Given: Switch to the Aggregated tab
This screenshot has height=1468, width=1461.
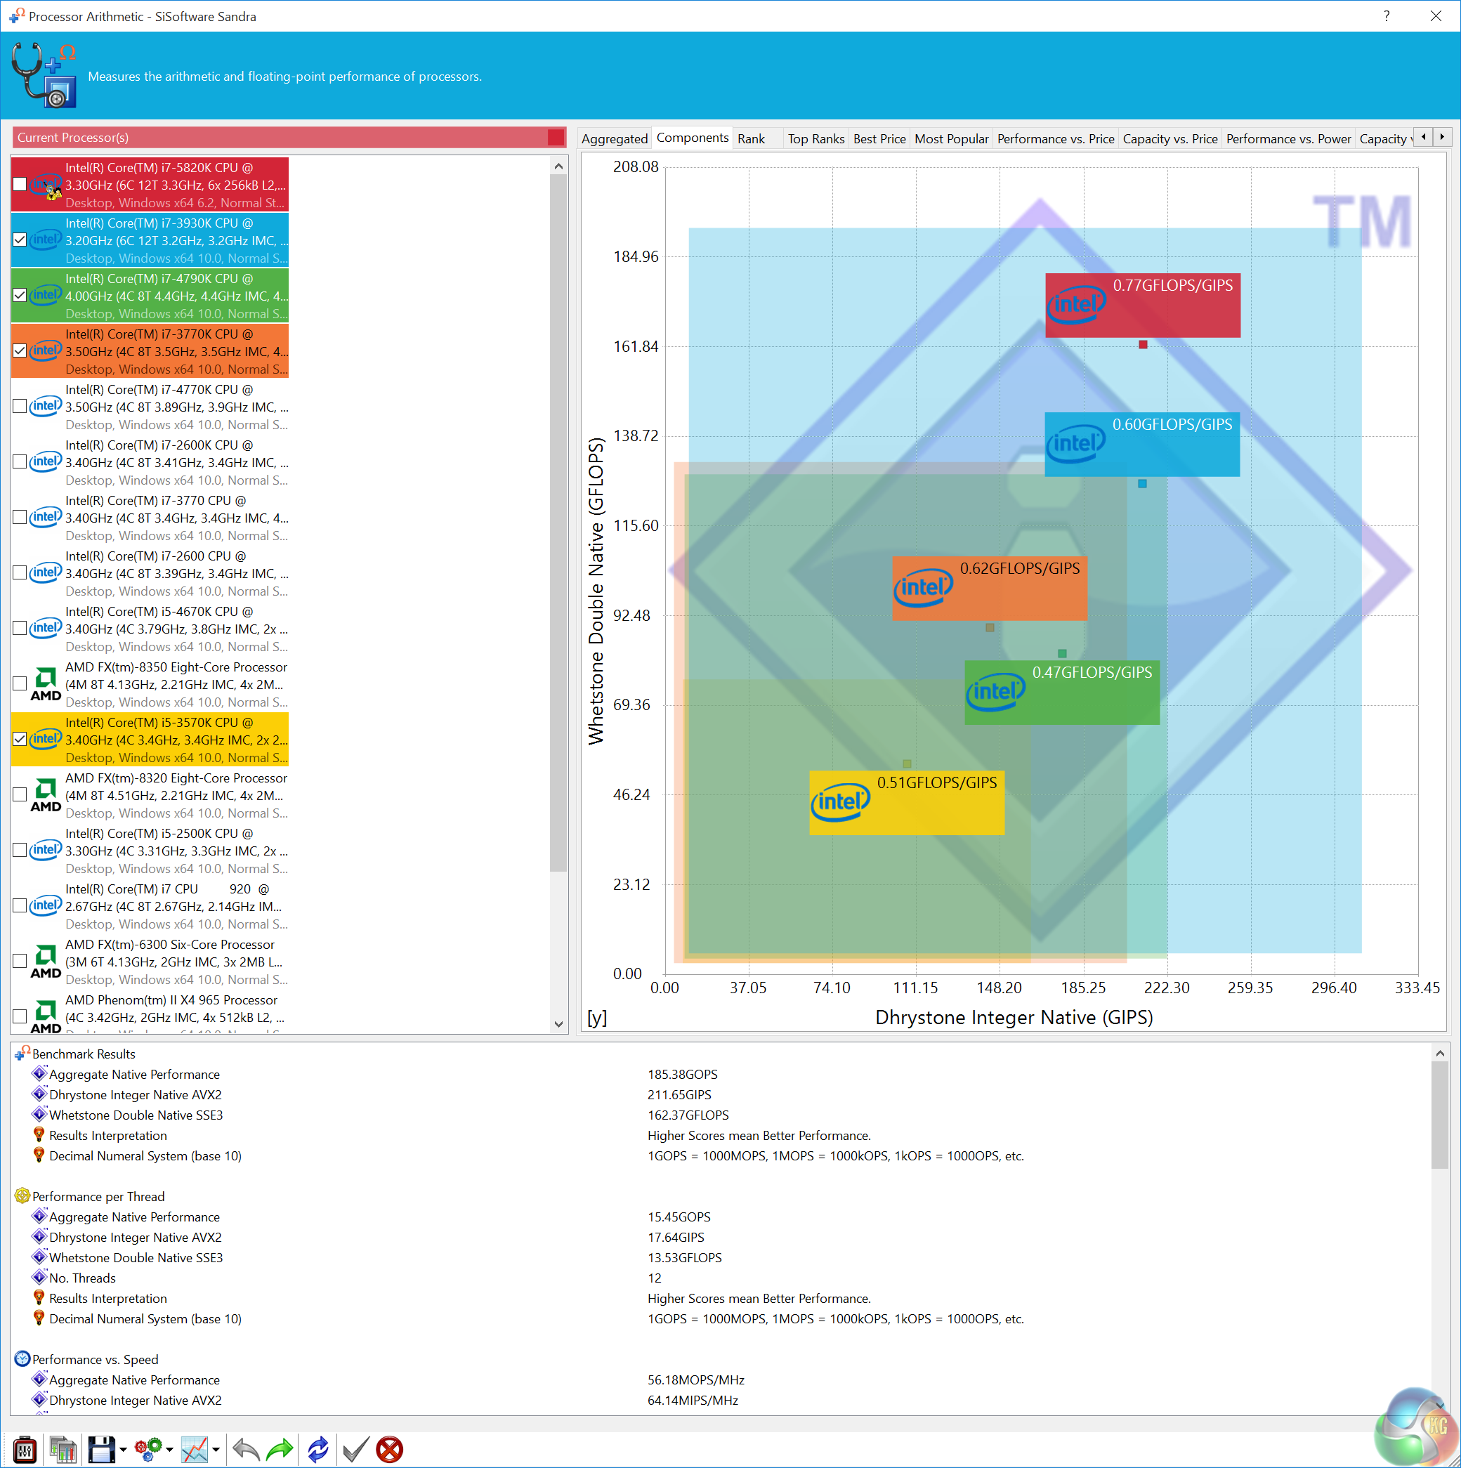Looking at the screenshot, I should [614, 138].
